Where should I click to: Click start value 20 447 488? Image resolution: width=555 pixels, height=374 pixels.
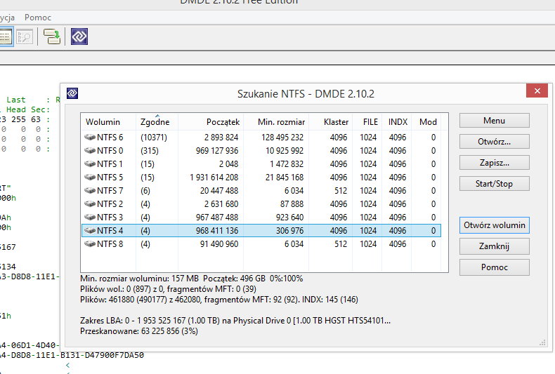[x=219, y=191]
